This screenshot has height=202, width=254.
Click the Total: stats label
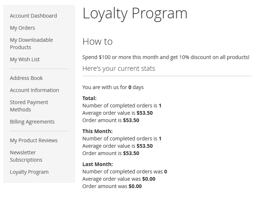pos(89,98)
